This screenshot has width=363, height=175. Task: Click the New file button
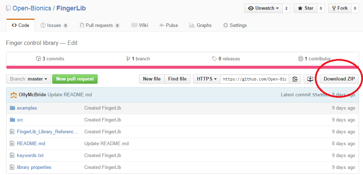[152, 79]
